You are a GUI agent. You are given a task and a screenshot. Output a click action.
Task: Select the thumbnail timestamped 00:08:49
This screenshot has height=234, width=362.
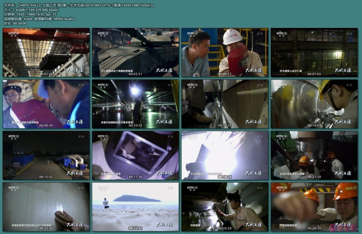tap(46, 104)
